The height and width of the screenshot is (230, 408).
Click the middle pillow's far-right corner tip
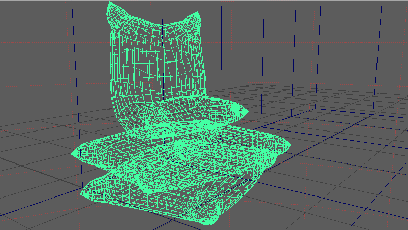pyautogui.click(x=291, y=146)
